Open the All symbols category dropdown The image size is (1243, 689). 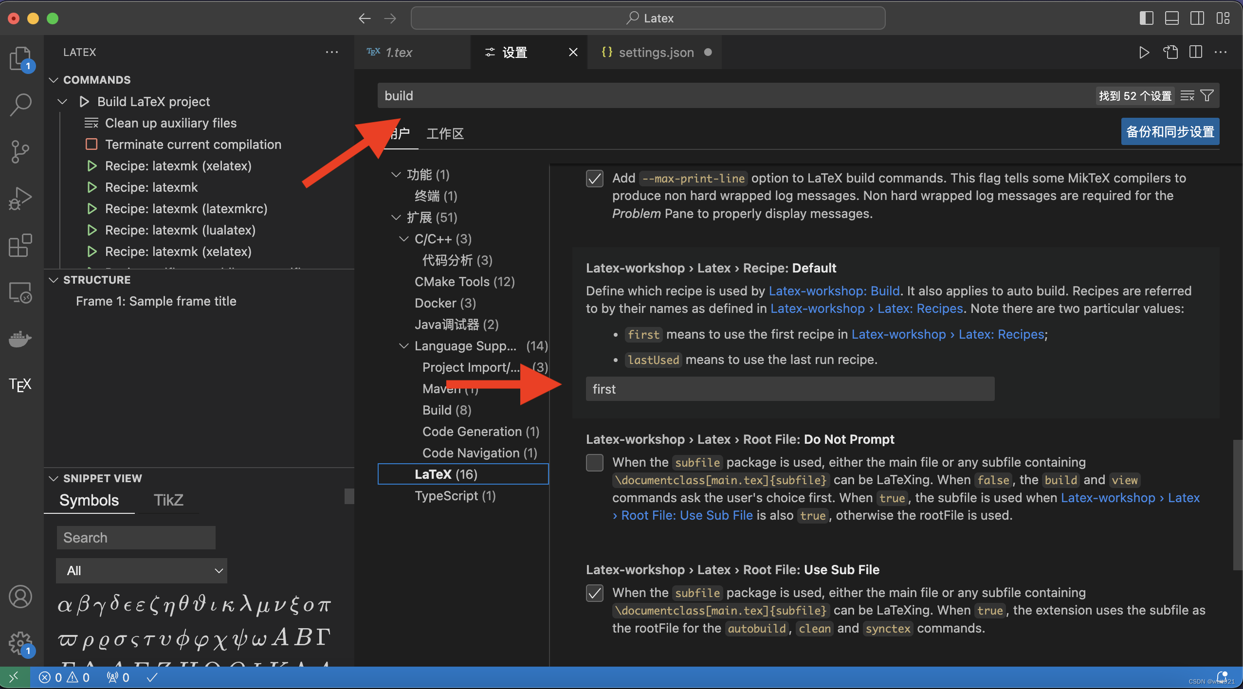142,571
